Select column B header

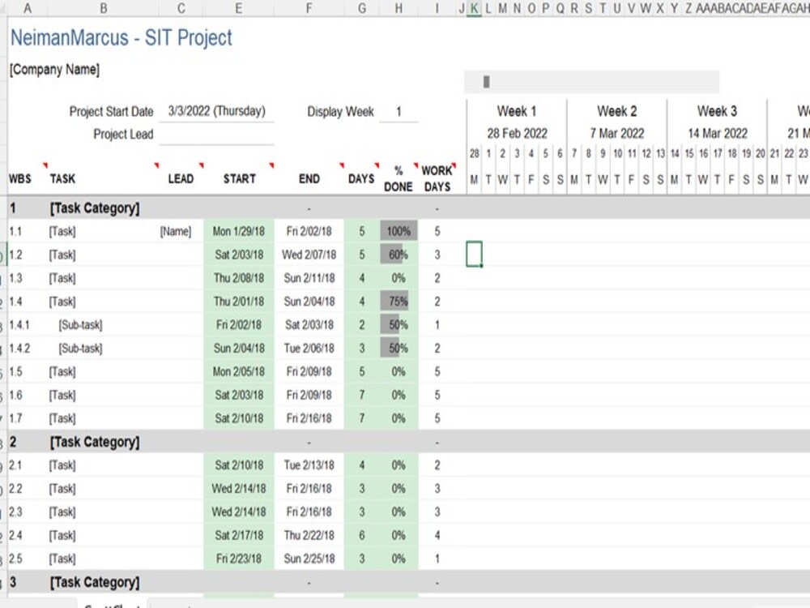[104, 8]
